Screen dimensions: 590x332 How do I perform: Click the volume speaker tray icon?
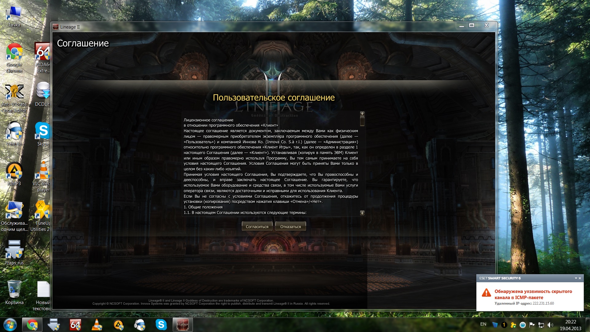coord(550,325)
